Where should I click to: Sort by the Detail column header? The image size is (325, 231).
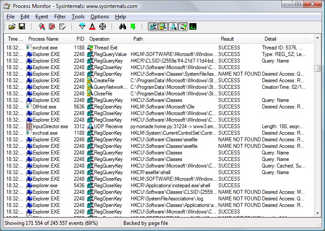tap(284, 39)
